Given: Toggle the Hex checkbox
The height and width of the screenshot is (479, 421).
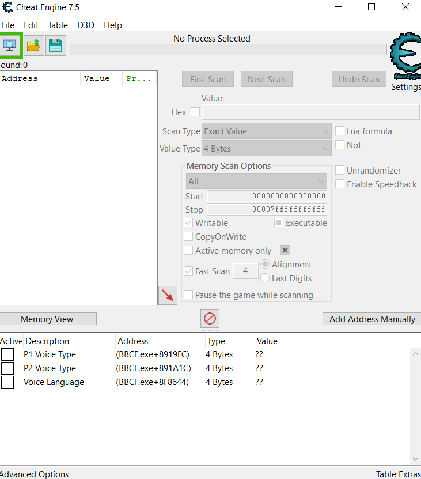Looking at the screenshot, I should click(x=195, y=112).
